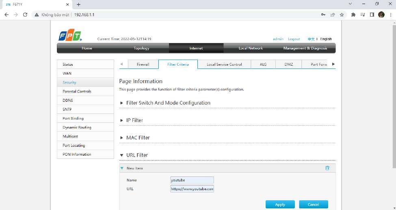Open Chrome extensions puzzle icon
The image size is (396, 210).
353,15
